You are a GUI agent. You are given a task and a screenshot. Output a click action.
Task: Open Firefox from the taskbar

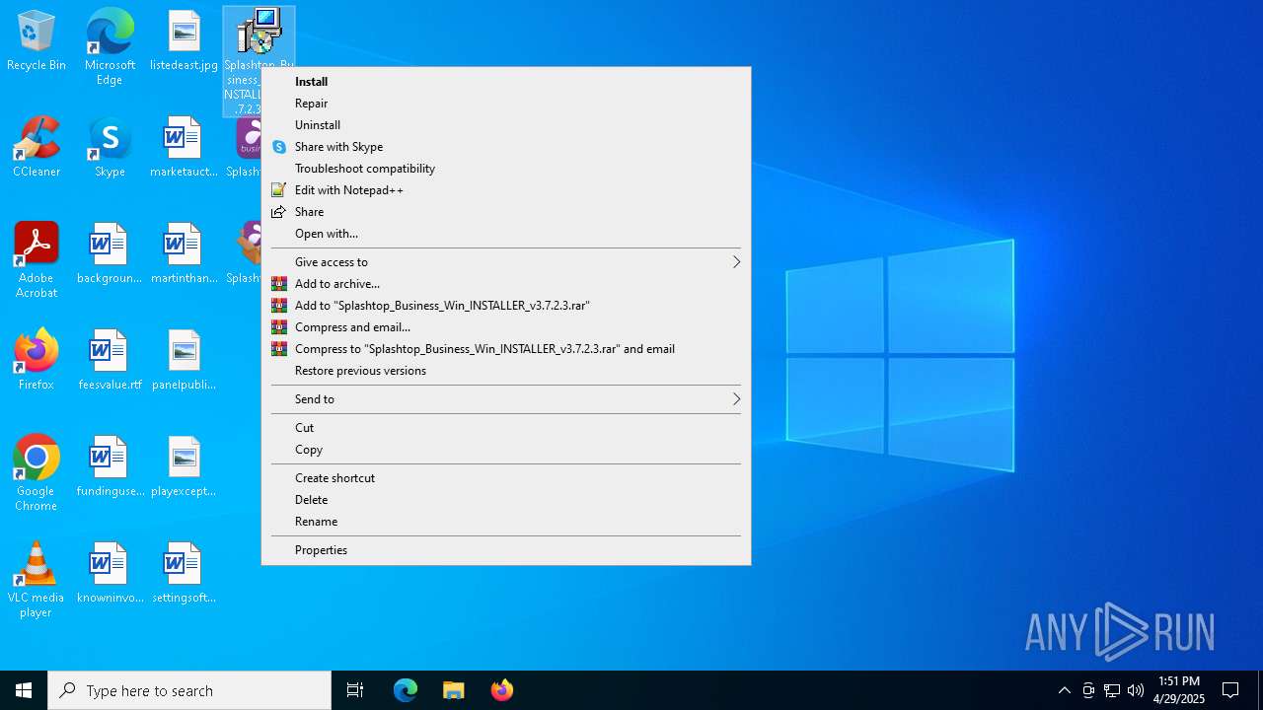pyautogui.click(x=502, y=690)
